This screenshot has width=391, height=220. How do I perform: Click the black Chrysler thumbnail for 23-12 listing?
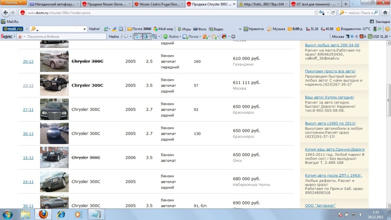54,85
